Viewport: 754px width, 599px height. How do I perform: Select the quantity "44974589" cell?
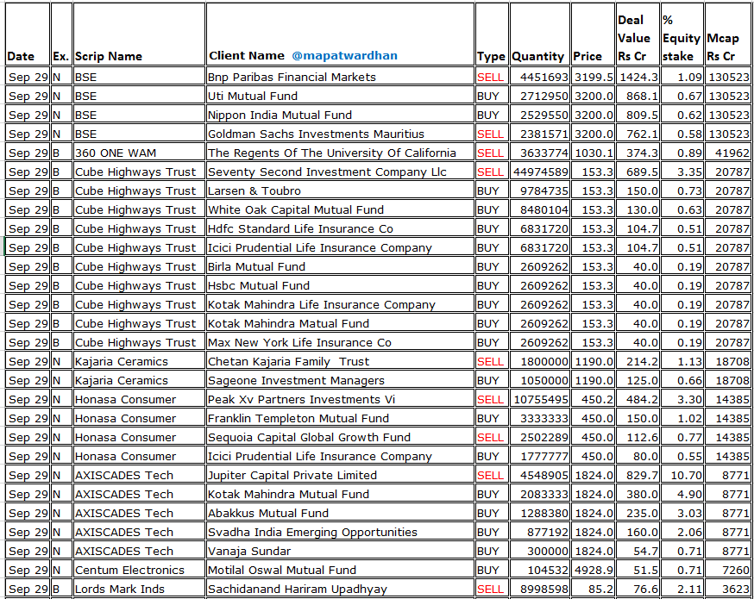coord(540,172)
